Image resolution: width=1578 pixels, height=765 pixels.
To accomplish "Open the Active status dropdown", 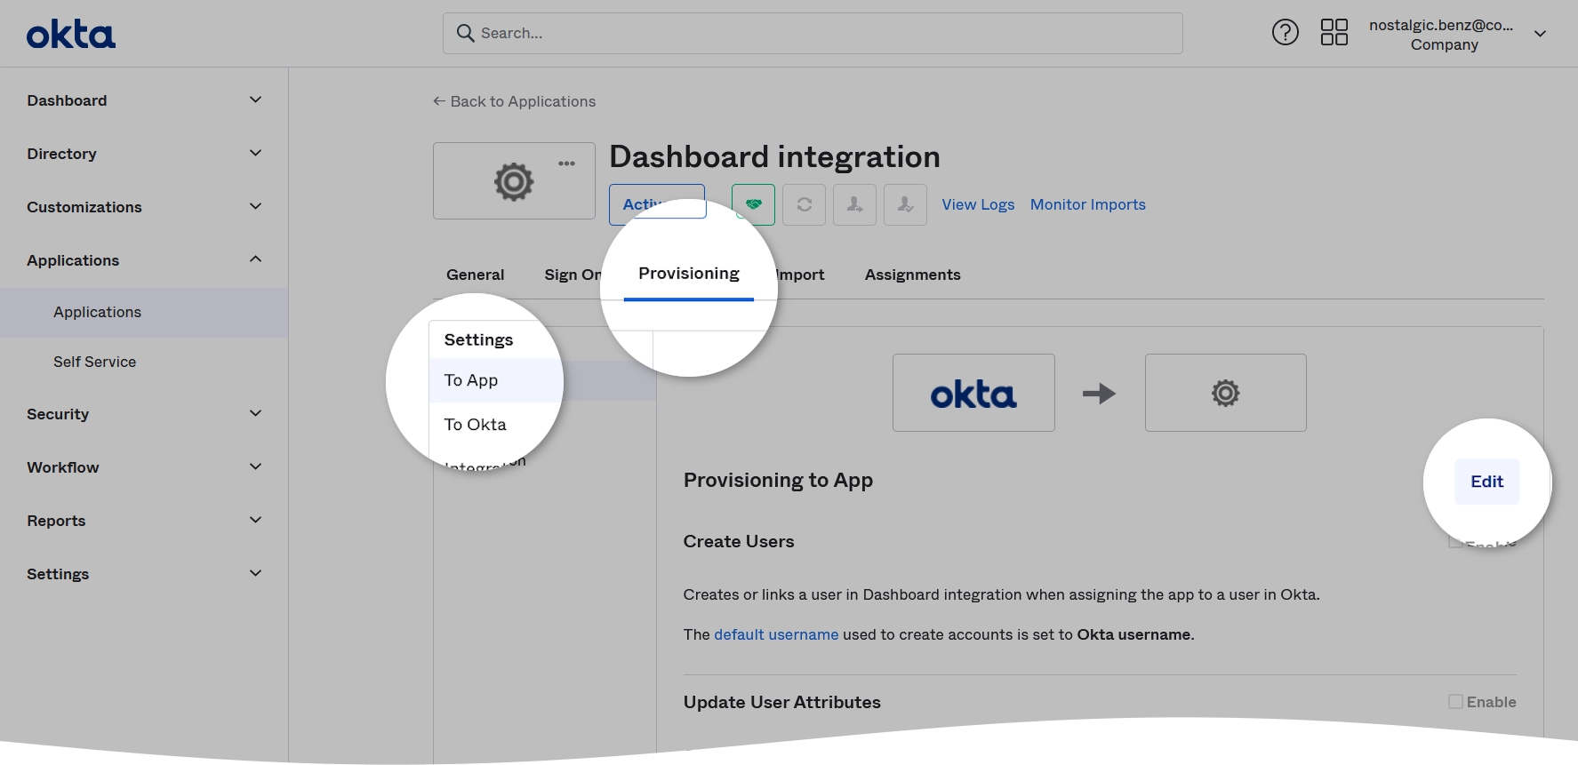I will click(x=657, y=204).
